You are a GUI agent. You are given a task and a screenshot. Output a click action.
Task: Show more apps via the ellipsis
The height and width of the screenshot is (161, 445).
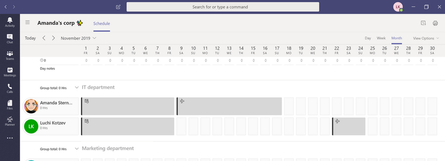[10, 138]
